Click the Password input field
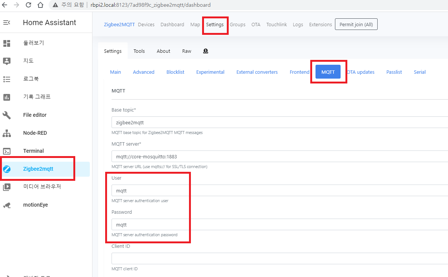 click(x=280, y=224)
